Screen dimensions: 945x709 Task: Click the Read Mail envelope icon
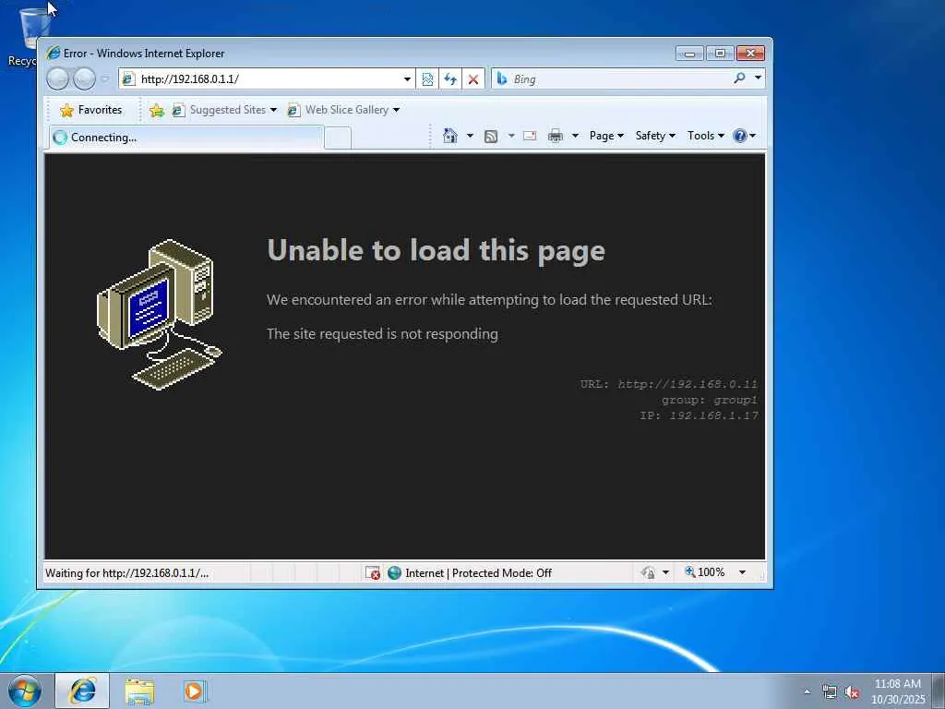[530, 136]
